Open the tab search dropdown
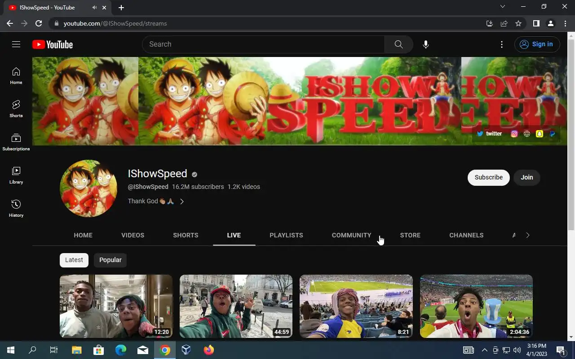 tap(503, 7)
